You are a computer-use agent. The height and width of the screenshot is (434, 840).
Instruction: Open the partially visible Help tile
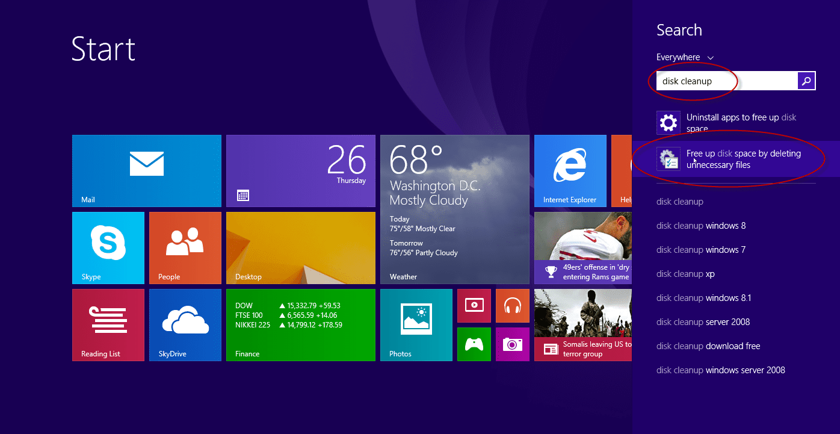tap(622, 171)
